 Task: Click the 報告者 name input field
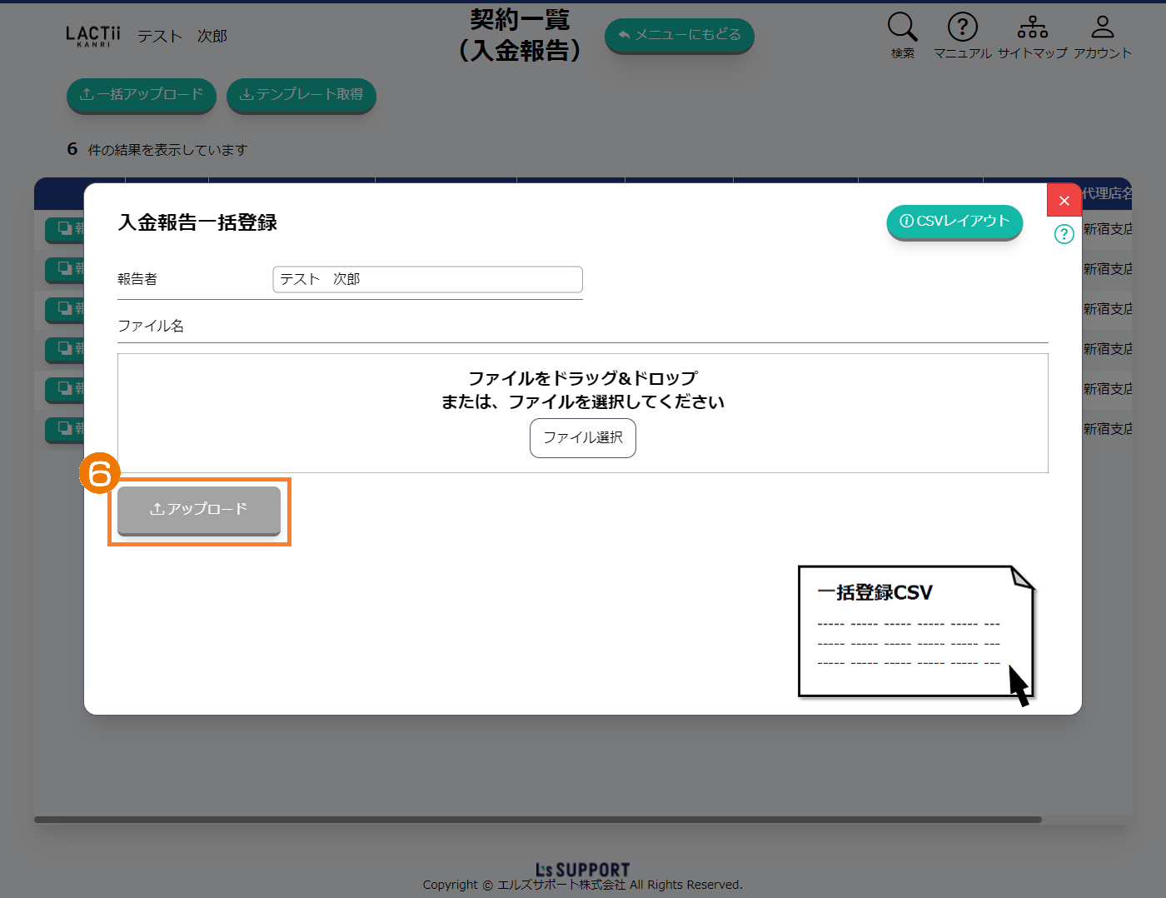click(x=427, y=280)
